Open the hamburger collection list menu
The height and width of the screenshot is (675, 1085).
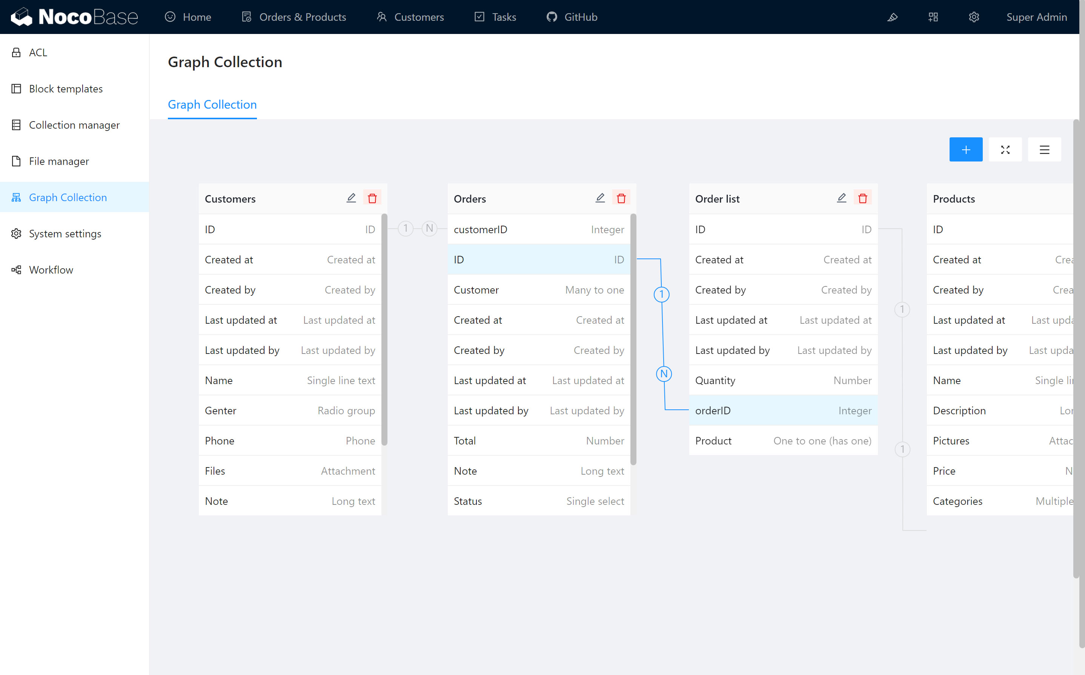tap(1044, 149)
